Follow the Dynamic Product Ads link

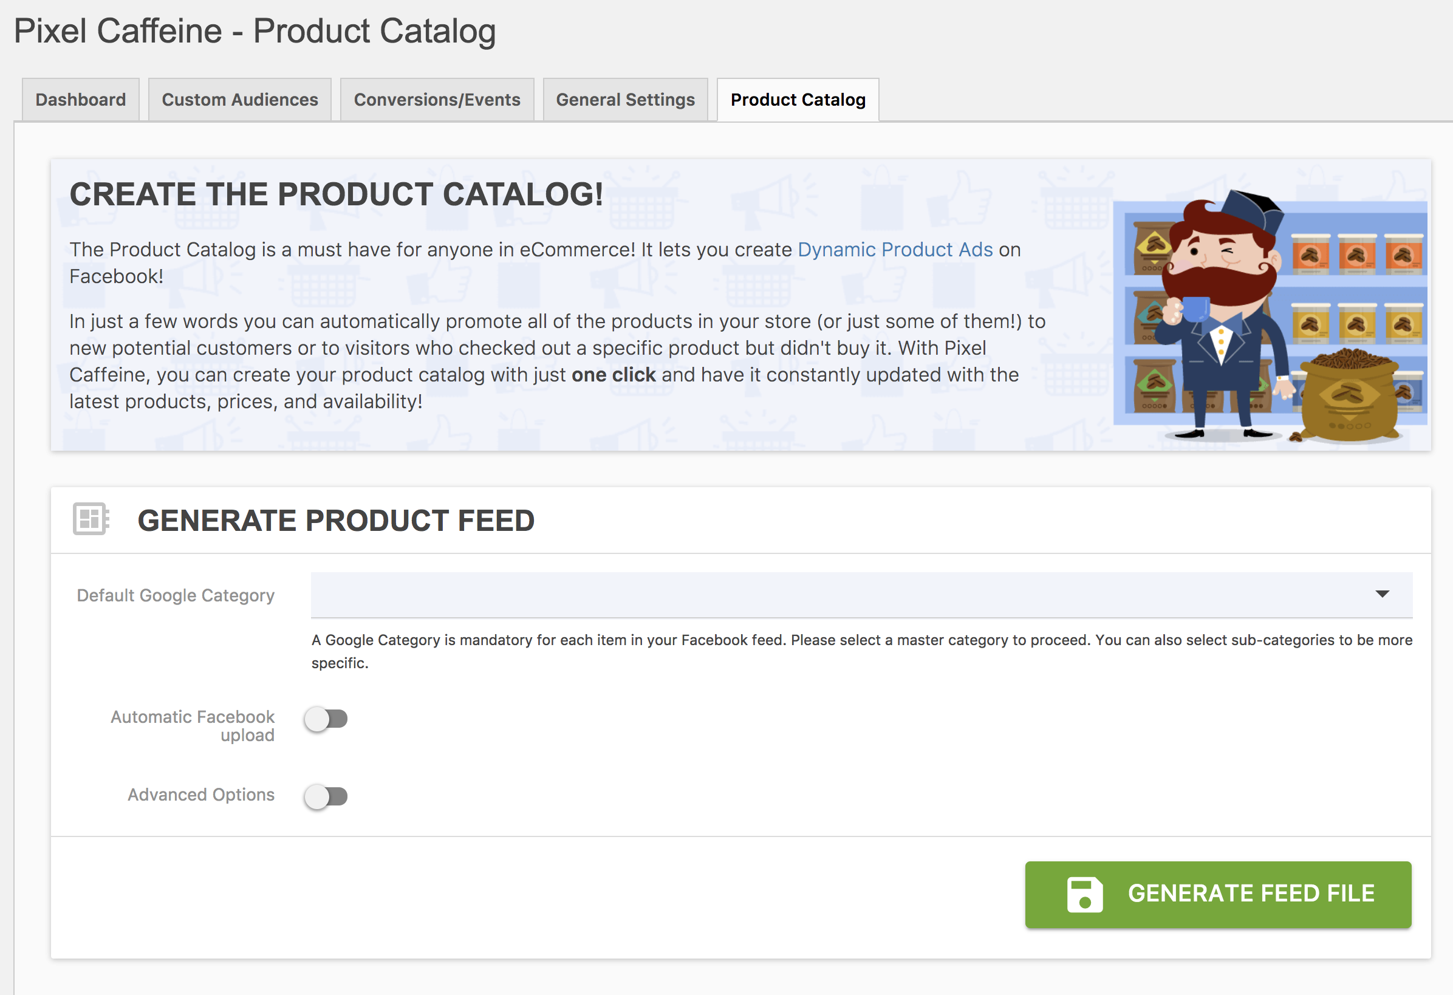pyautogui.click(x=895, y=250)
